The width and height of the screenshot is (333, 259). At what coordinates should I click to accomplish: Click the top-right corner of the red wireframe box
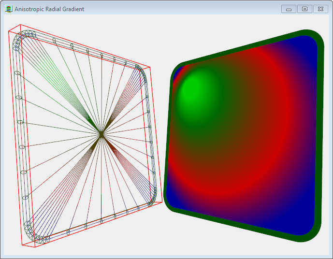pyautogui.click(x=151, y=67)
